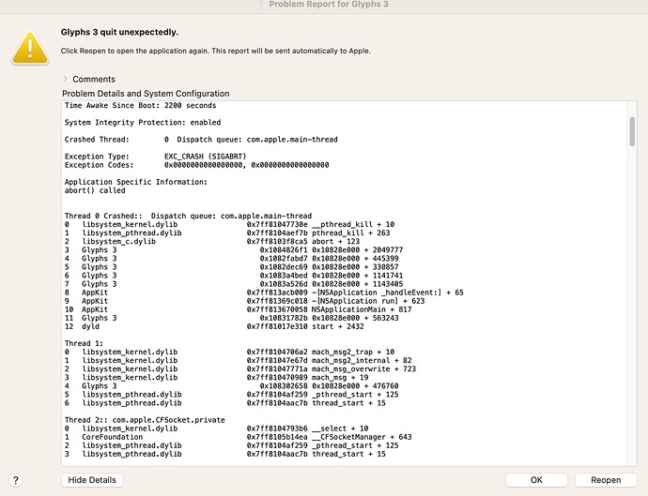Click the dyld 'start + 2432' frame
Screen dimensions: 648x496
tap(214, 326)
